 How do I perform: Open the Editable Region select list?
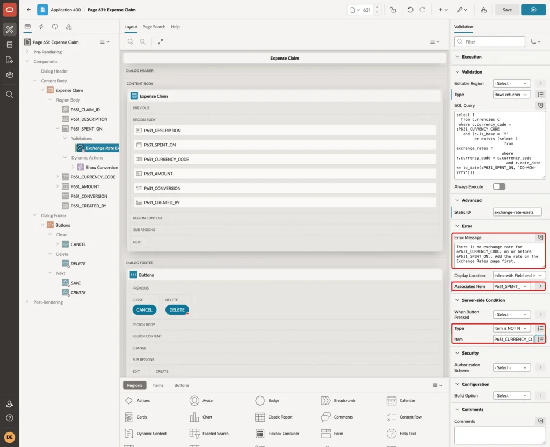[x=511, y=83]
